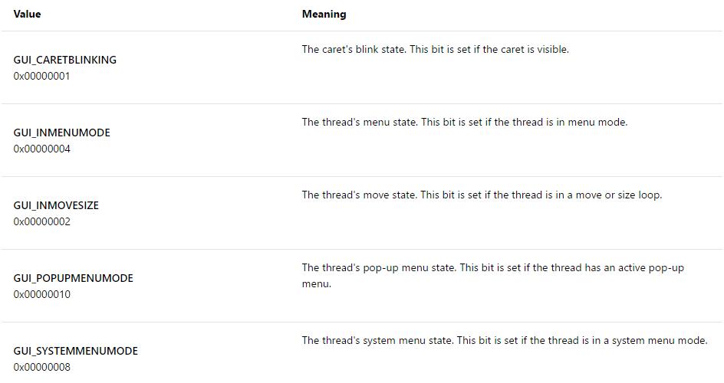Click the 0x00000001 hex value
Viewport: 724px width, 383px height.
(x=42, y=76)
